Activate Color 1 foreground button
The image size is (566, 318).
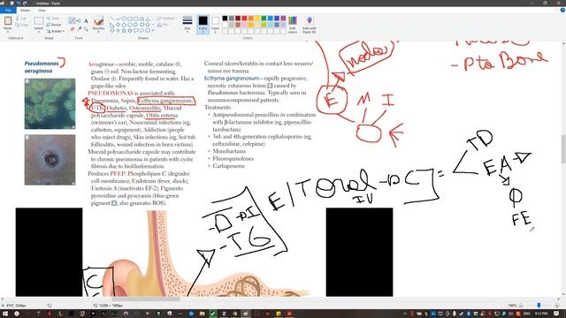(203, 25)
